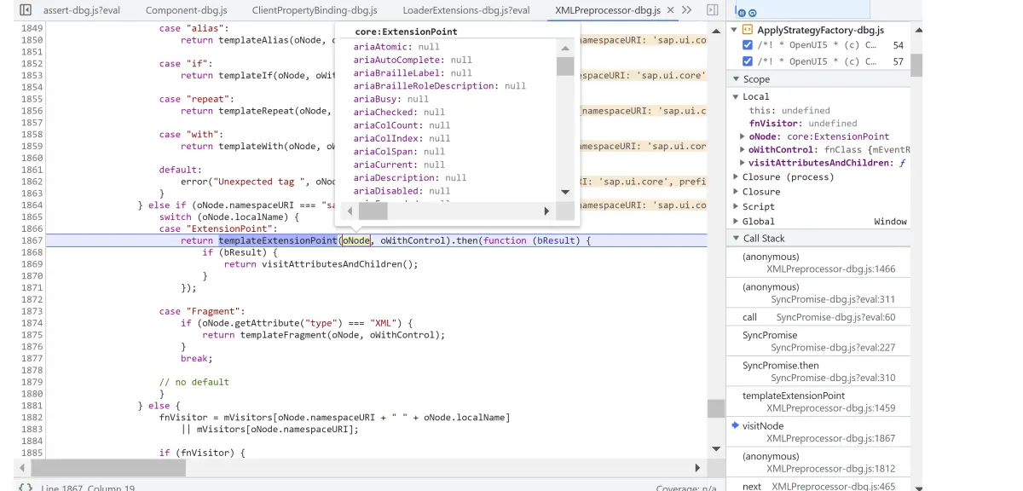Image resolution: width=1023 pixels, height=491 pixels.
Task: Show more open file tabs chevron
Action: point(686,10)
